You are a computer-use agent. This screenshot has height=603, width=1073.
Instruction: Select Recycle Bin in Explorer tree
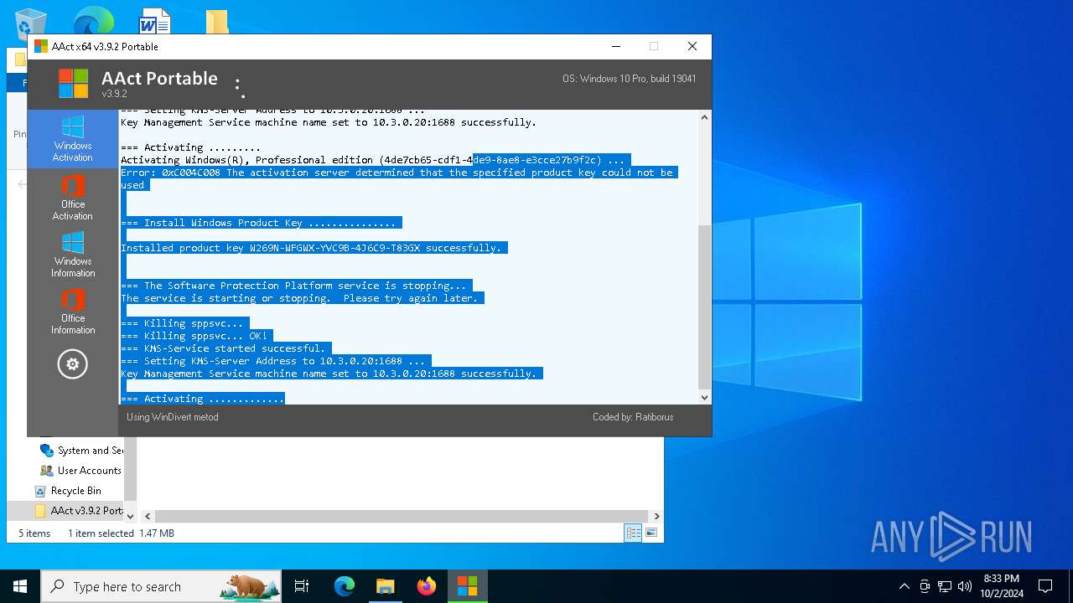(75, 491)
